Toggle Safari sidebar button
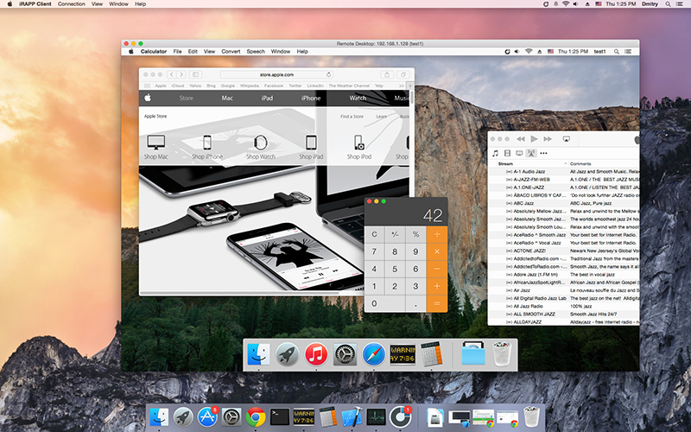The height and width of the screenshot is (432, 691). pos(196,74)
